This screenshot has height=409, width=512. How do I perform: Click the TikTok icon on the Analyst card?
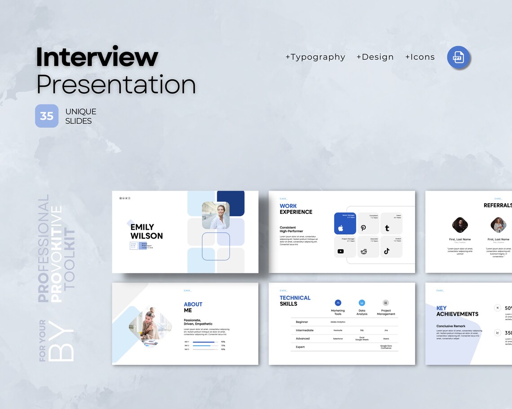(387, 251)
